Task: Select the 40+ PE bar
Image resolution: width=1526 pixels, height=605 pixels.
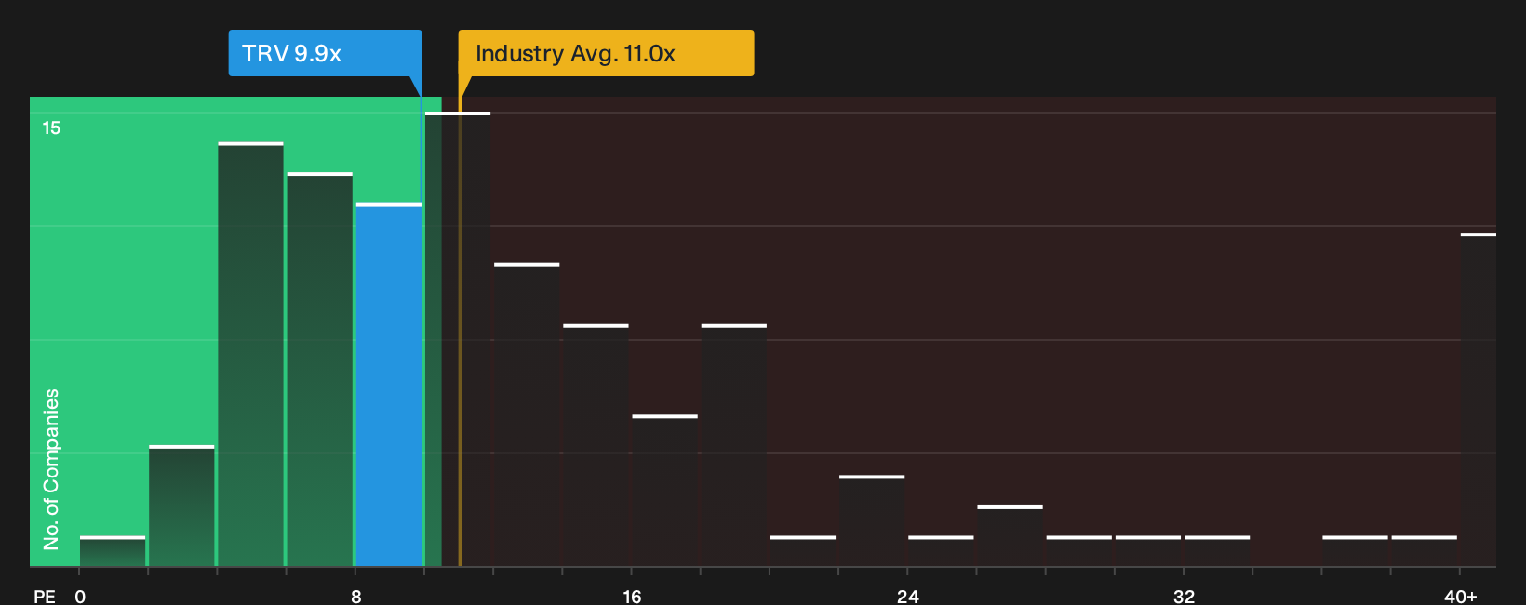Action: 1478,399
